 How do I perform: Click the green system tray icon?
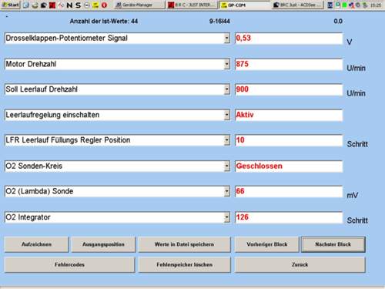(x=344, y=5)
